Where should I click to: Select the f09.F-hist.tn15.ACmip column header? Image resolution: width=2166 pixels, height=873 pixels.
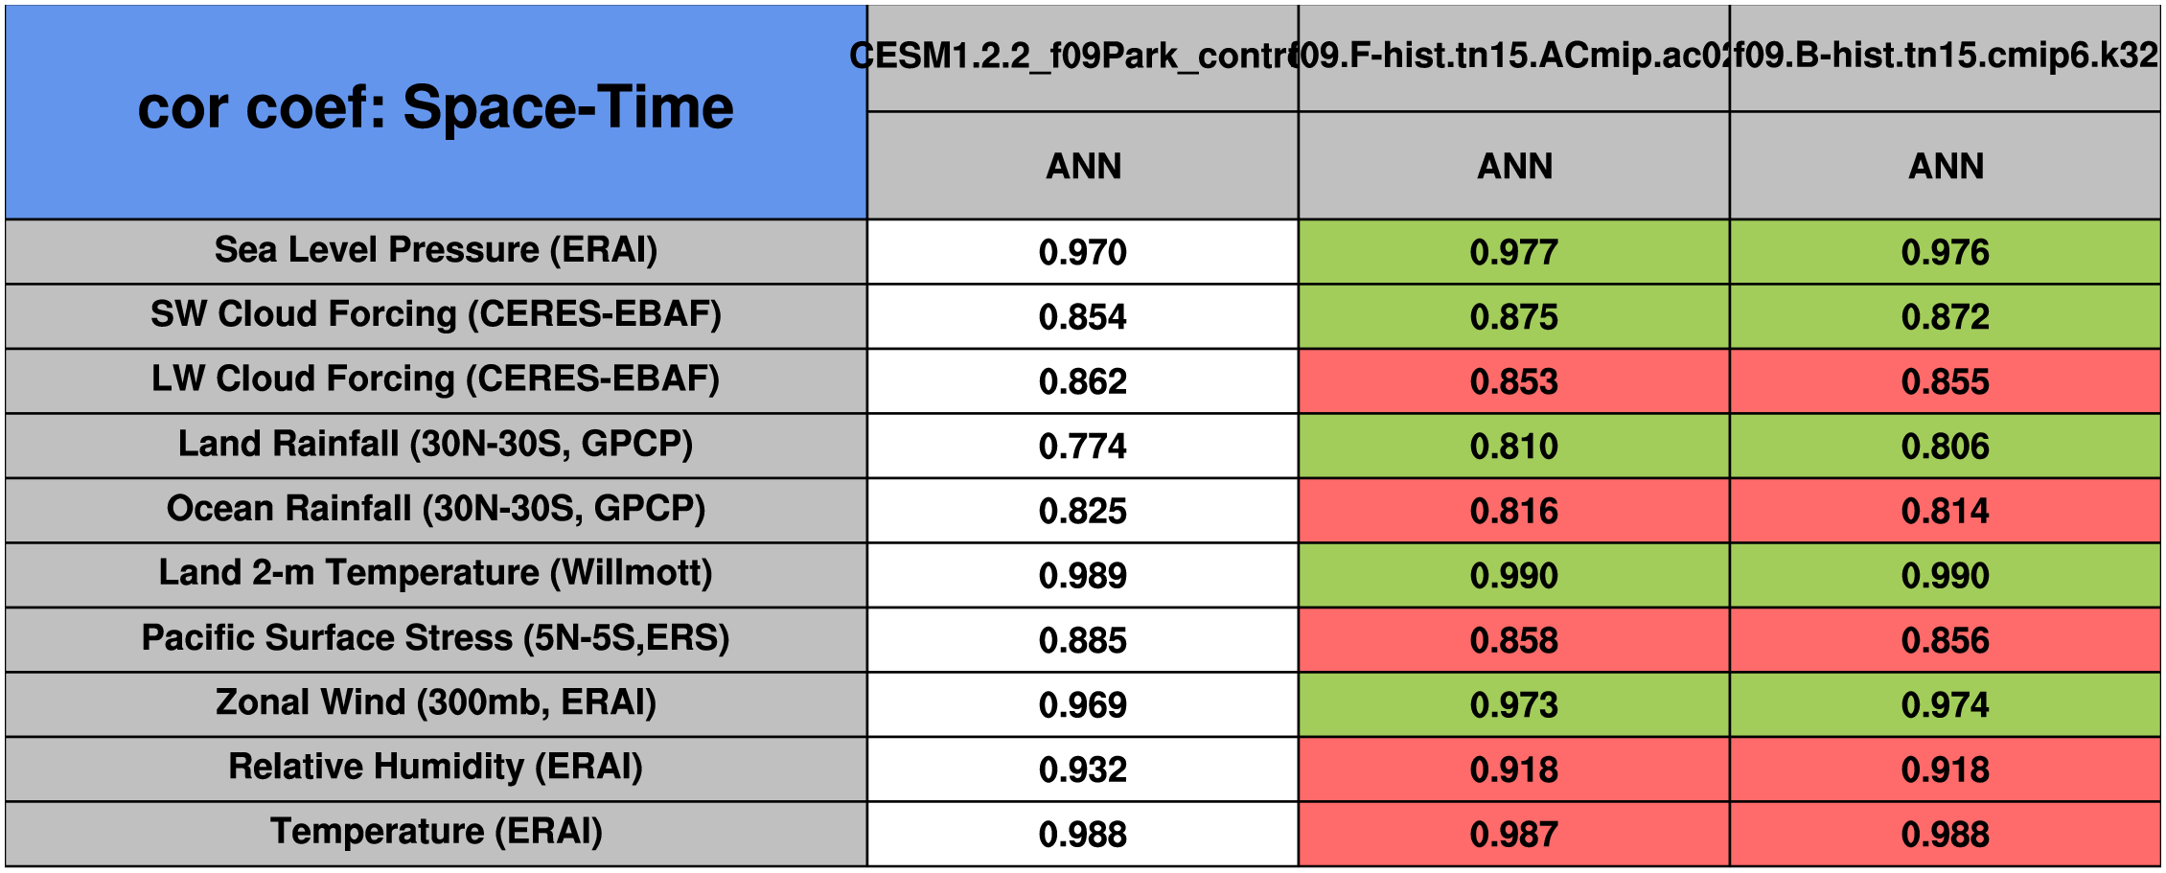pyautogui.click(x=1514, y=57)
